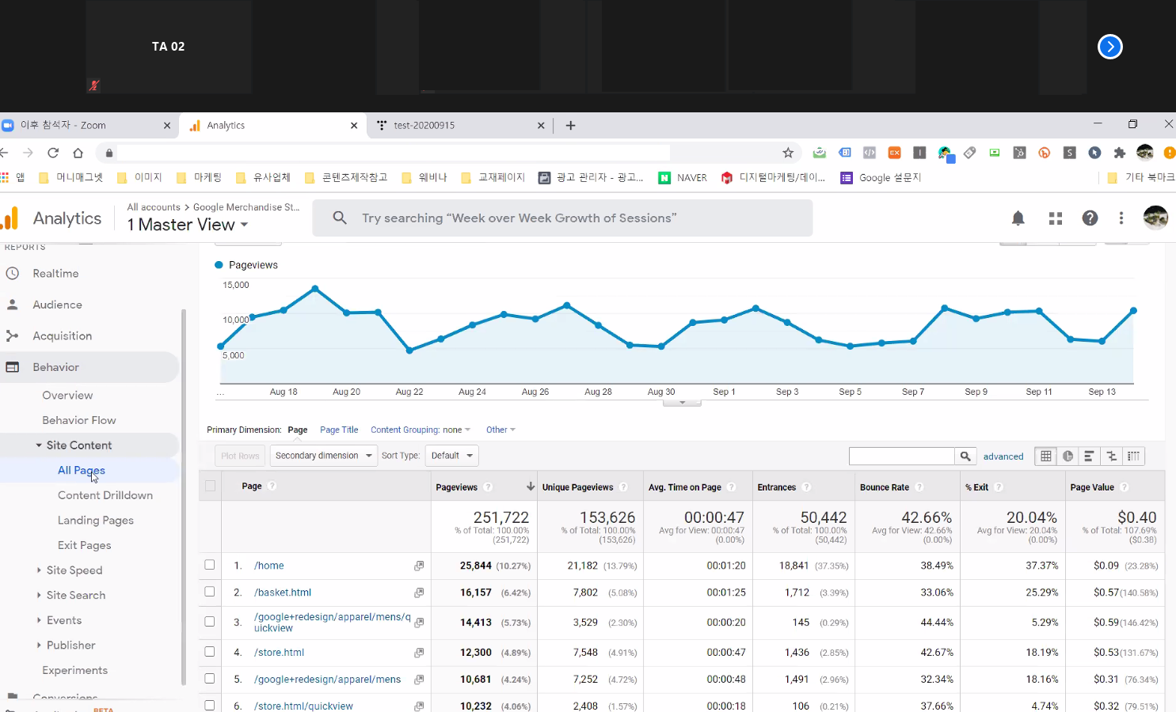
Task: Expand the Site Speed section
Action: pyautogui.click(x=74, y=570)
